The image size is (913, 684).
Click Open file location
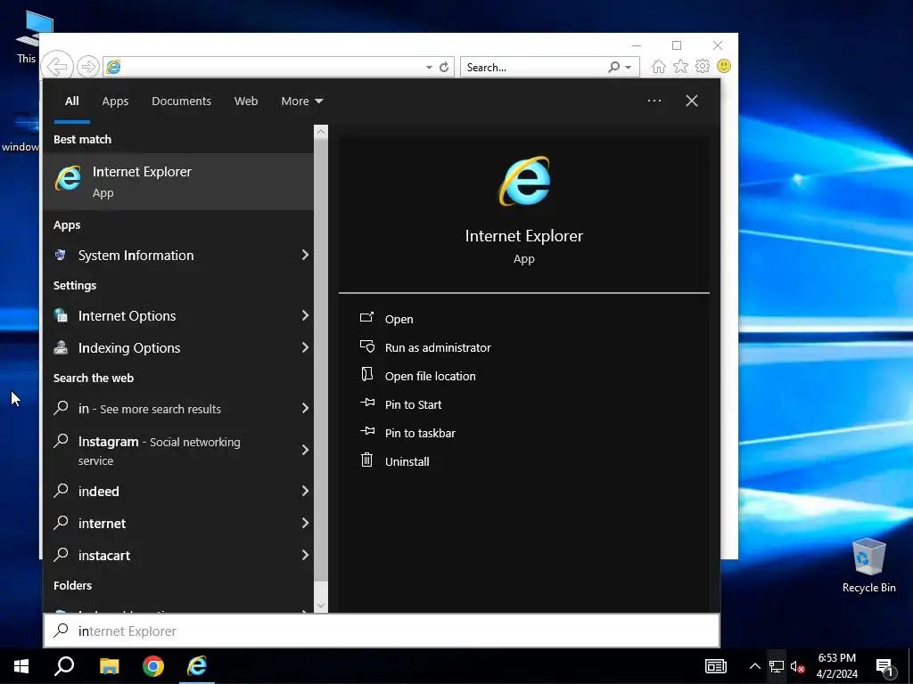(x=431, y=376)
